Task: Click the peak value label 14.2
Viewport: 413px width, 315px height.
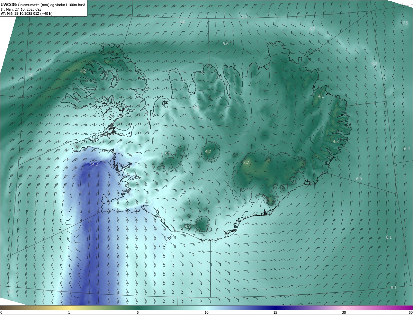Action: [x=94, y=164]
